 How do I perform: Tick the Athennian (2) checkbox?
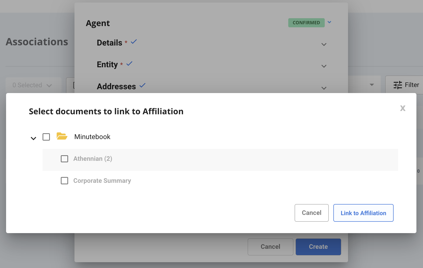[64, 159]
